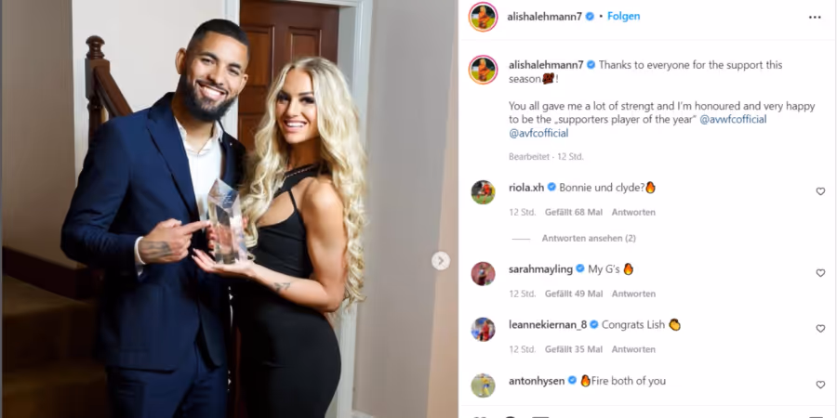The image size is (837, 418).
Task: Like riola.xh's comment with the heart icon
Action: coord(820,191)
